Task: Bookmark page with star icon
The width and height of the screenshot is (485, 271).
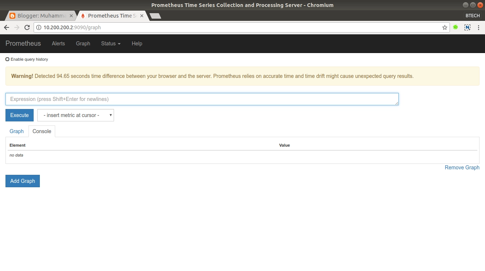Action: pos(445,27)
